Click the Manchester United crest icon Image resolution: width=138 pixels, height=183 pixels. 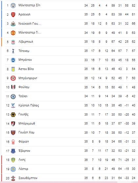coord(13,33)
